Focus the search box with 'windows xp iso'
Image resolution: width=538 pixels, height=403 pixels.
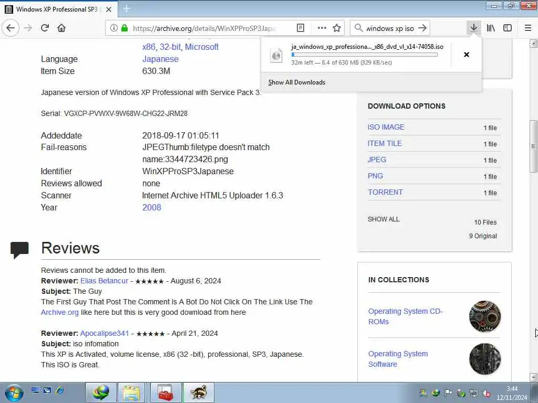point(390,28)
